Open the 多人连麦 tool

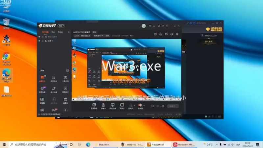click(54, 89)
